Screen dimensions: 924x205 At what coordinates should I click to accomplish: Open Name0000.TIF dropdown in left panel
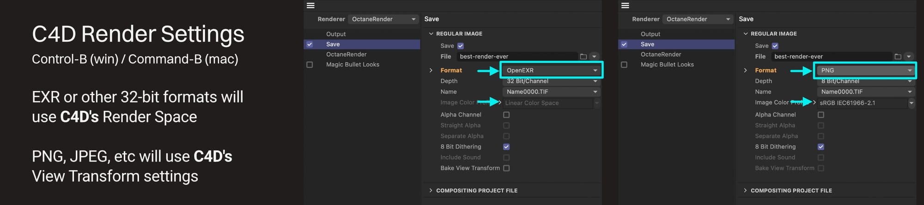pos(552,92)
